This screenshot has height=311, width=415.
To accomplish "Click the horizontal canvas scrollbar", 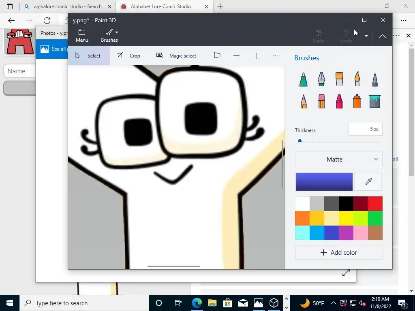I will click(173, 266).
